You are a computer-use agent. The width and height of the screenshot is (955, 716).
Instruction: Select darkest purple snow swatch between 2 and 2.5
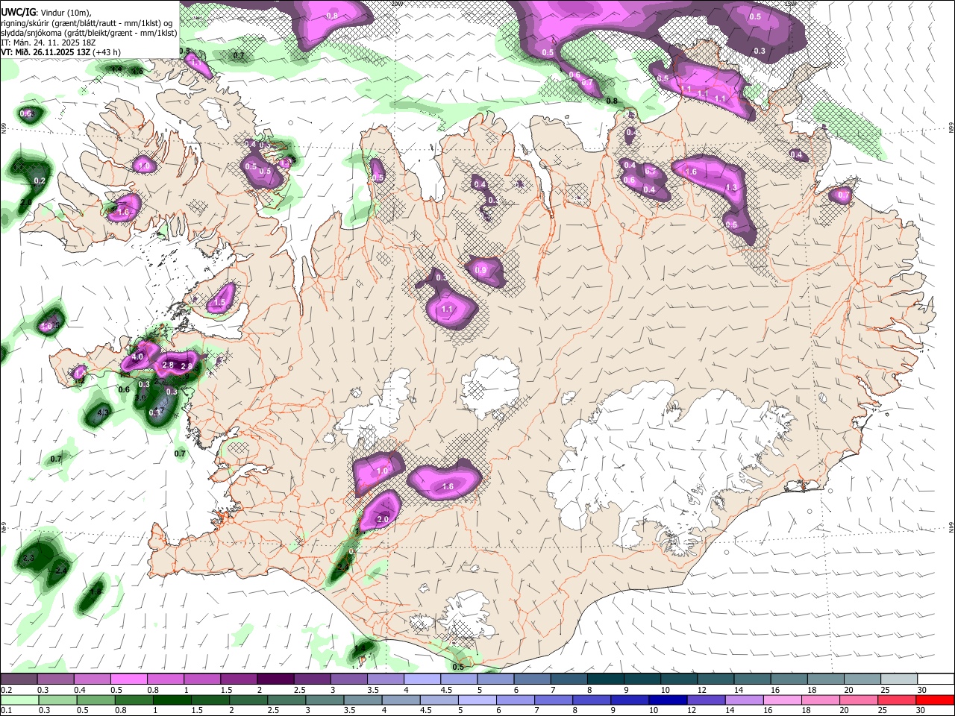click(275, 679)
